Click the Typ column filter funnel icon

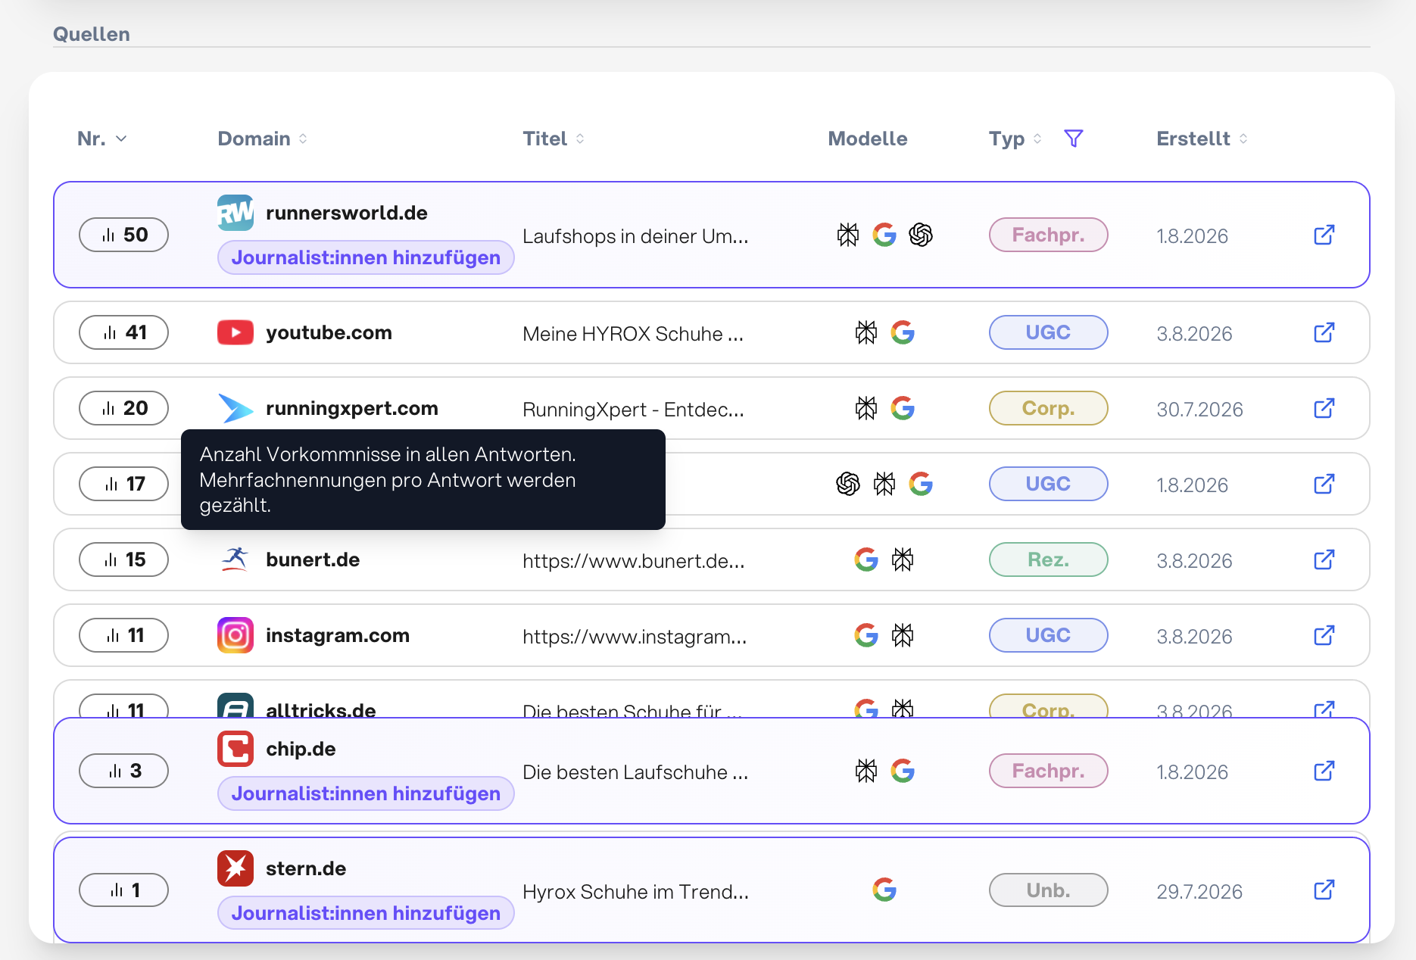(1073, 139)
